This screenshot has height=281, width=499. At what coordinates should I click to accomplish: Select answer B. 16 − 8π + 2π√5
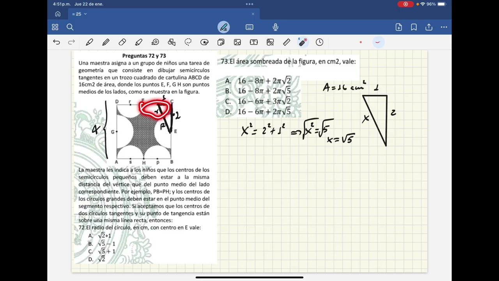[258, 91]
